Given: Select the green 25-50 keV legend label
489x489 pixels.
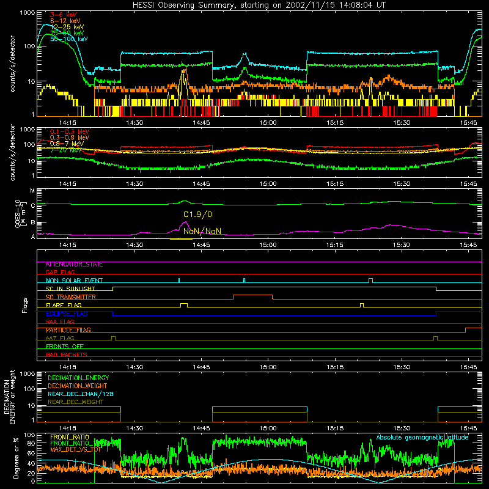Looking at the screenshot, I should [67, 33].
